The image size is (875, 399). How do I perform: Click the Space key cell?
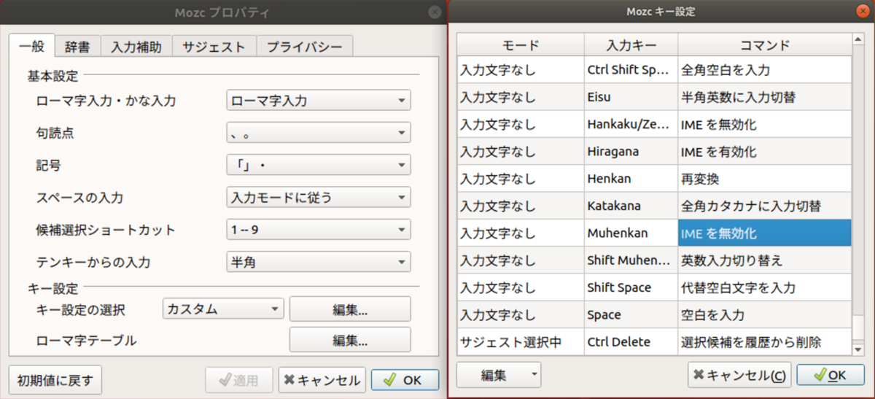[x=631, y=315]
